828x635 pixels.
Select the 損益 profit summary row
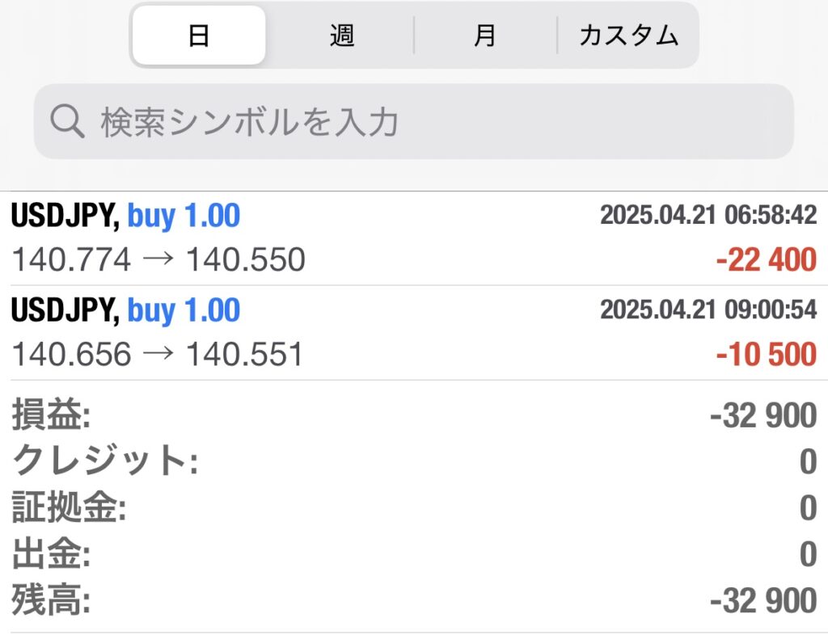pyautogui.click(x=414, y=415)
